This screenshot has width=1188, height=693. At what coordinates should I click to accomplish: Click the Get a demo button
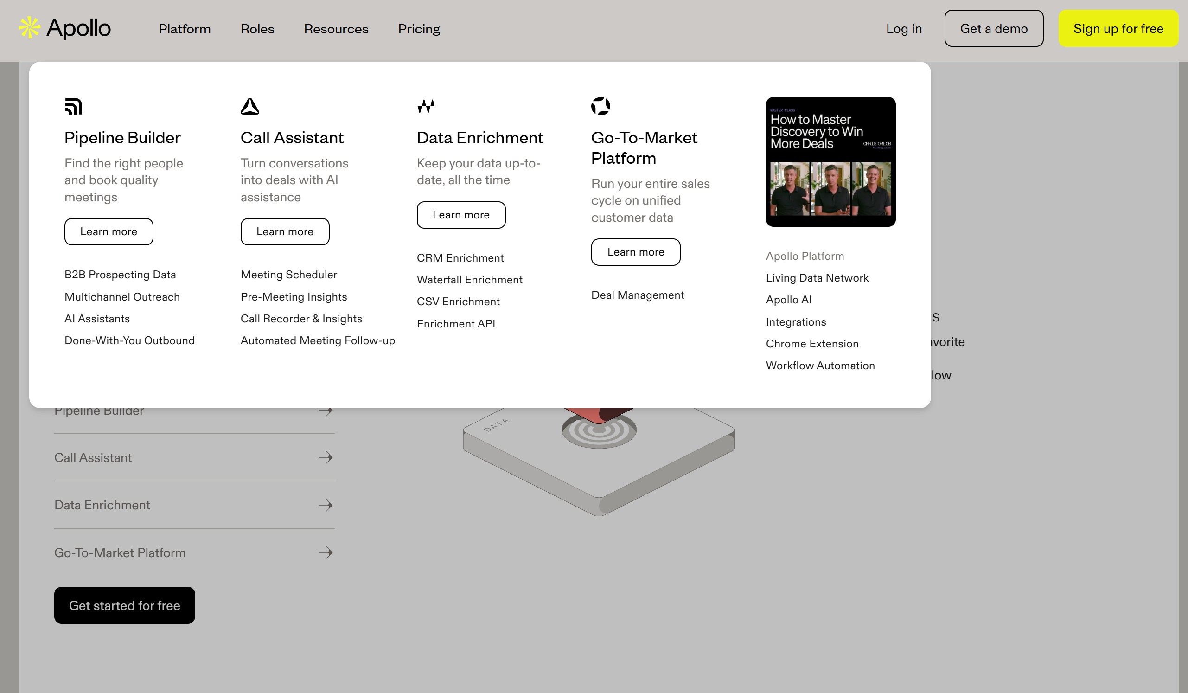(x=994, y=28)
